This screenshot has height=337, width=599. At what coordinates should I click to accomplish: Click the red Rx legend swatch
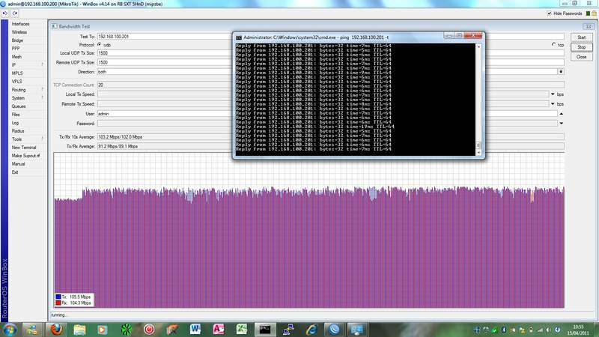[x=58, y=303]
